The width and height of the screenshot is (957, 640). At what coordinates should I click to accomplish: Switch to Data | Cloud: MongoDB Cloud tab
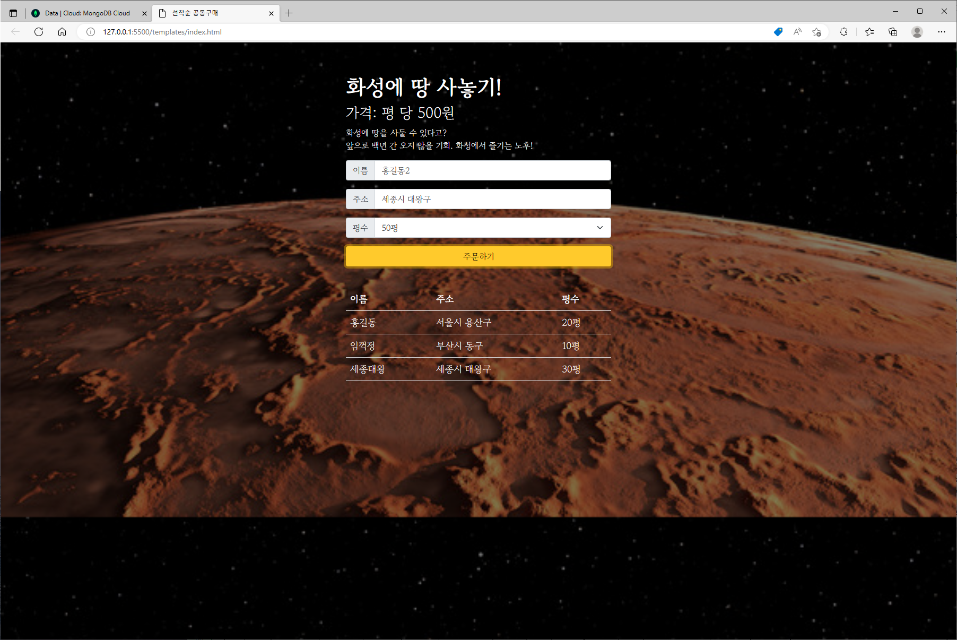88,13
